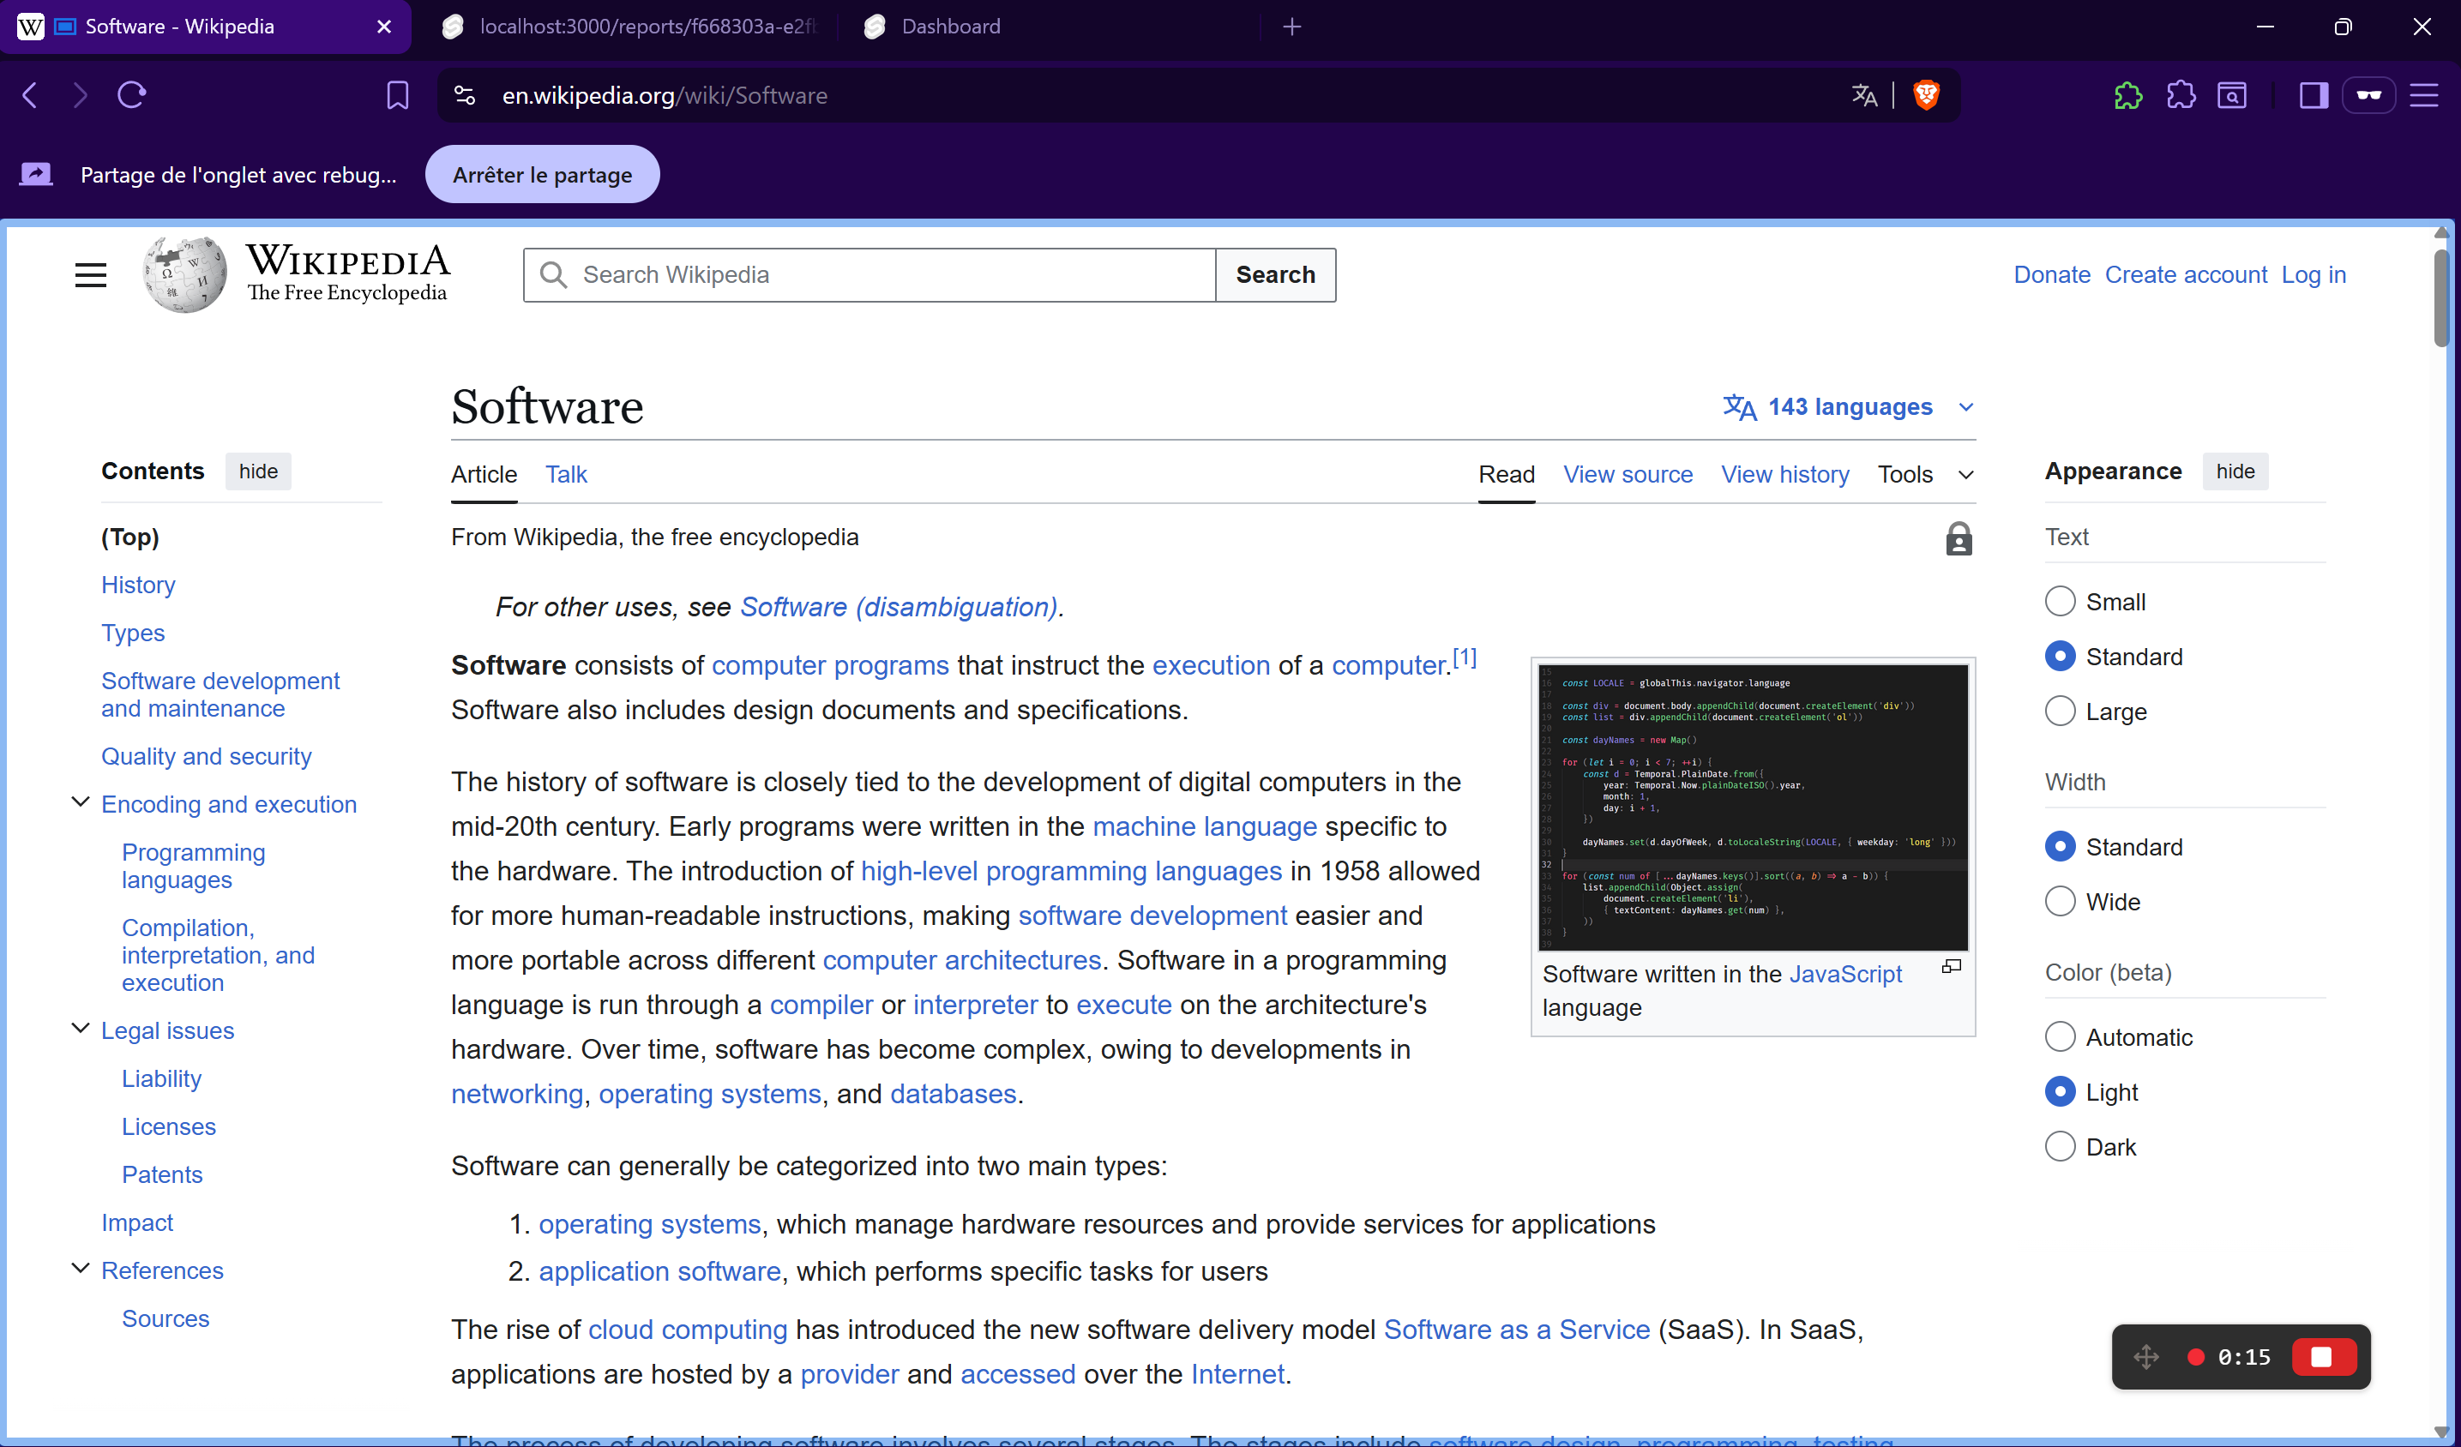Viewport: 2461px width, 1447px height.
Task: Open Software (disambiguation) link
Action: pyautogui.click(x=899, y=607)
